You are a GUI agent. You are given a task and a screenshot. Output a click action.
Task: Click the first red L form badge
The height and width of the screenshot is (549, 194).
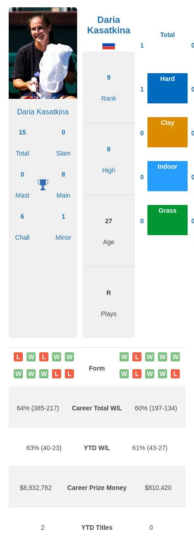[x=18, y=357]
